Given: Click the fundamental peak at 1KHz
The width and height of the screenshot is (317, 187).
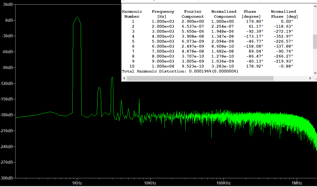Looking at the screenshot, I should click(x=77, y=17).
